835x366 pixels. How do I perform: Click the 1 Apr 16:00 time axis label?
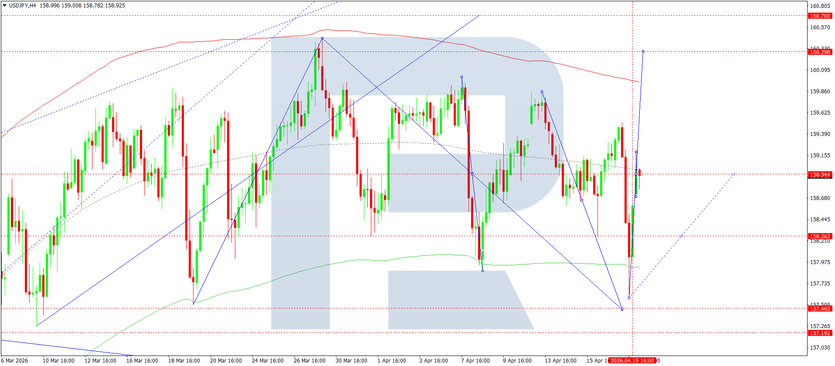point(391,361)
